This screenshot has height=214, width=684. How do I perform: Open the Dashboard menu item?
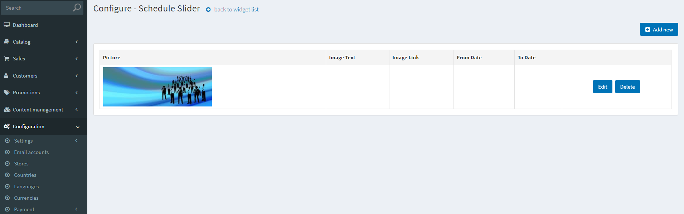tap(44, 25)
